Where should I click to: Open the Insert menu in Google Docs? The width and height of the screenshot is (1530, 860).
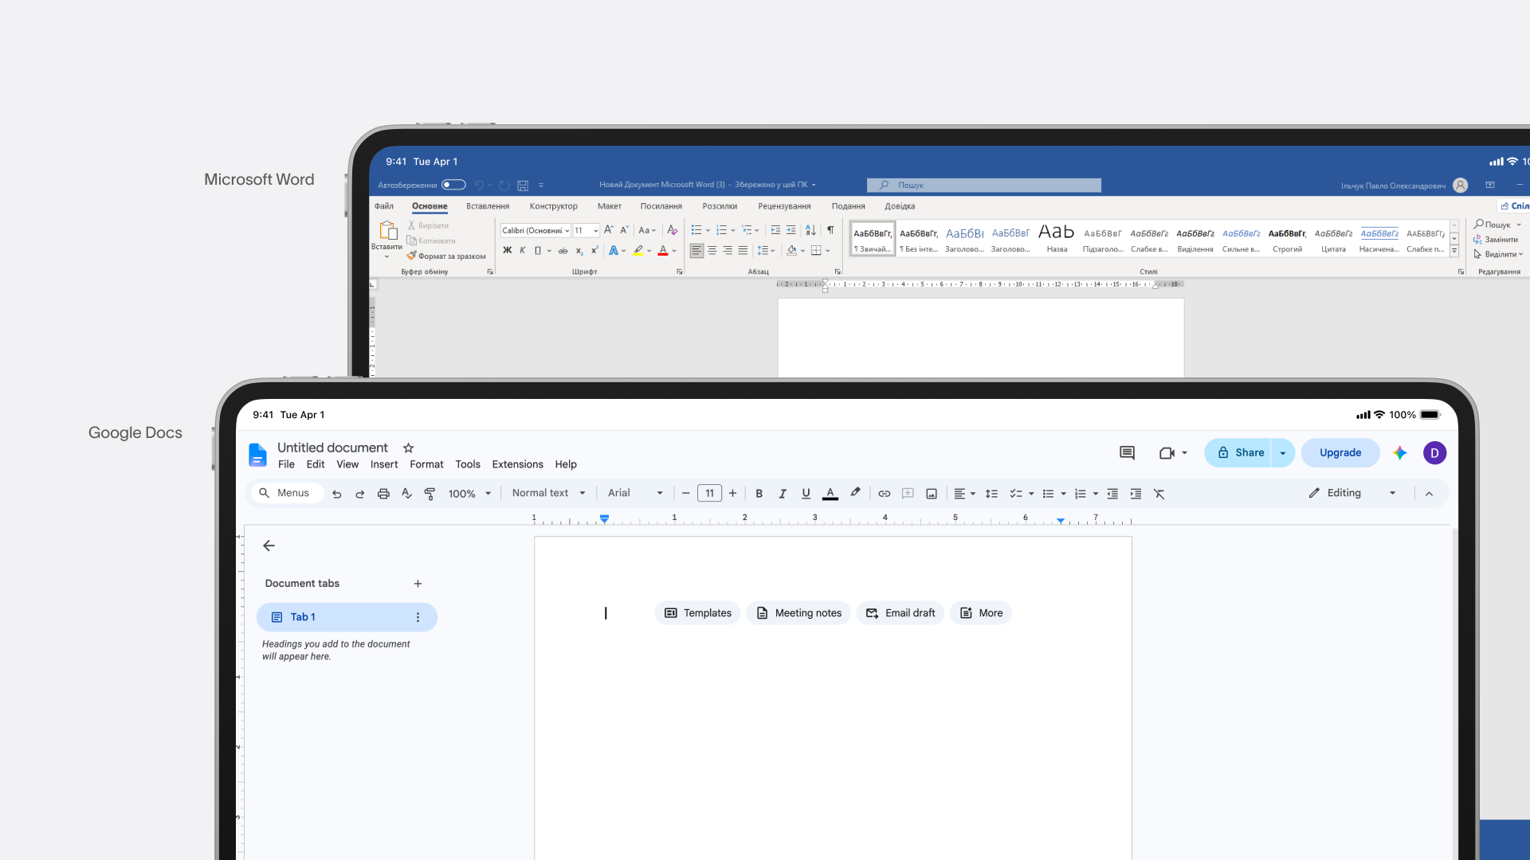384,465
